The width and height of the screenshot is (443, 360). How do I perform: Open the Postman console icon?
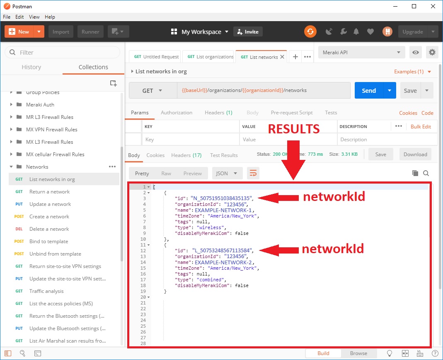37,353
